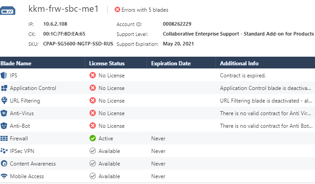Select the Application Control blade icon
This screenshot has width=315, height=184.
pos(4,88)
